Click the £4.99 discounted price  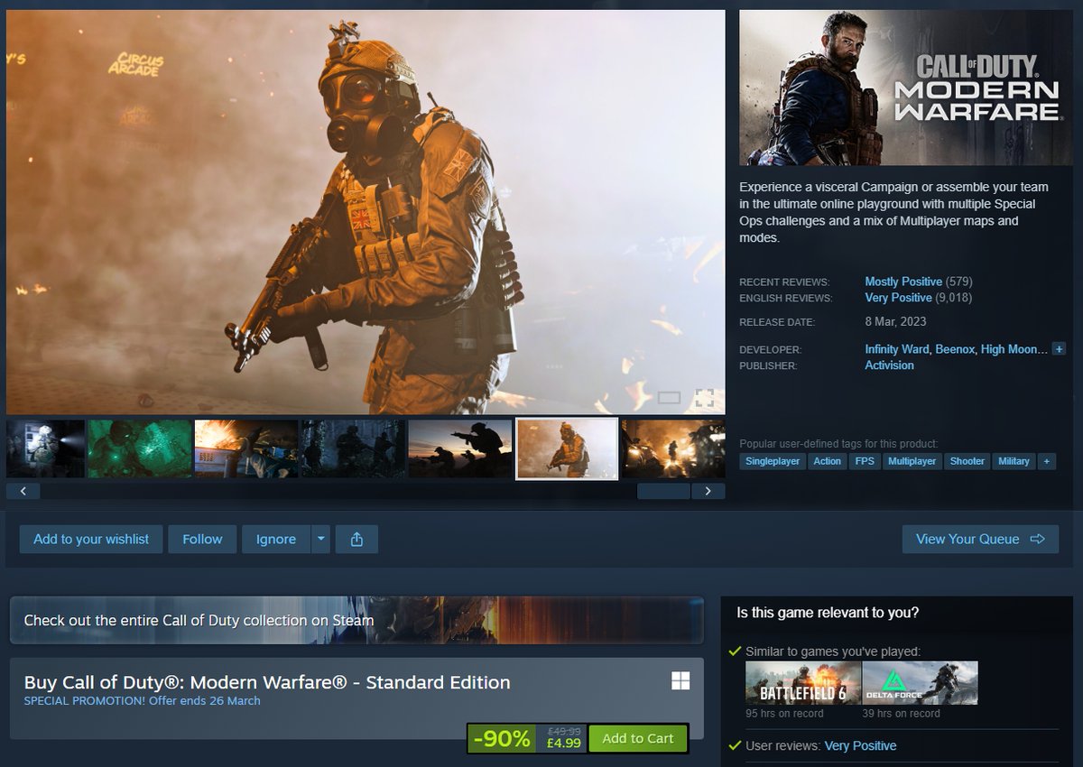563,744
